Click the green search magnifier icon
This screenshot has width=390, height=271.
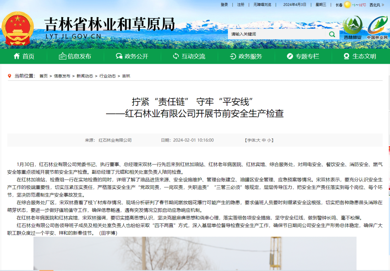pyautogui.click(x=332, y=34)
